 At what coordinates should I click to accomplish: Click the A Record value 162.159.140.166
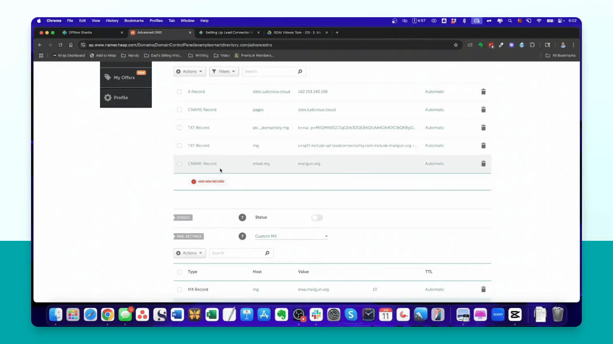(313, 92)
